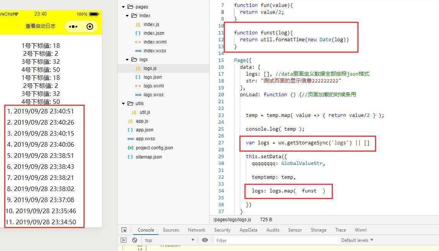Click the console Filter input field

tap(276, 240)
